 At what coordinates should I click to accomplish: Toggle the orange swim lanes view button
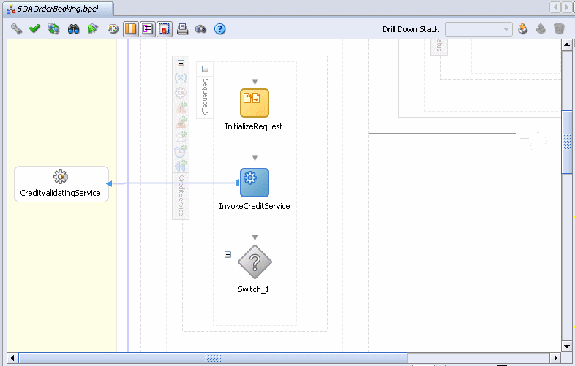point(130,29)
